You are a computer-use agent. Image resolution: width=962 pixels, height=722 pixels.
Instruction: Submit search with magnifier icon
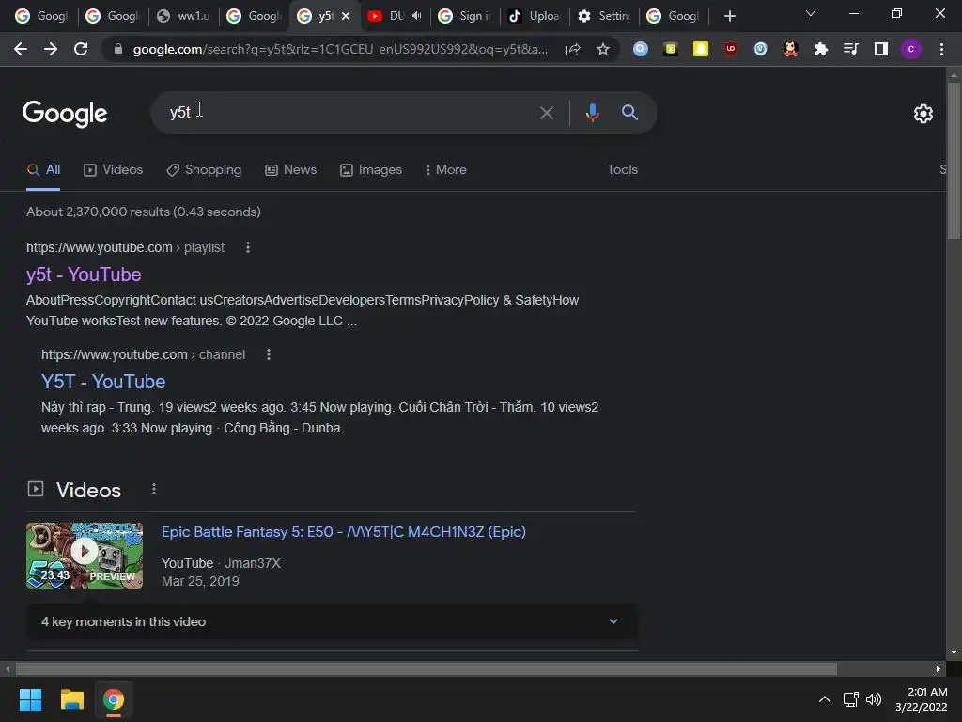point(629,113)
